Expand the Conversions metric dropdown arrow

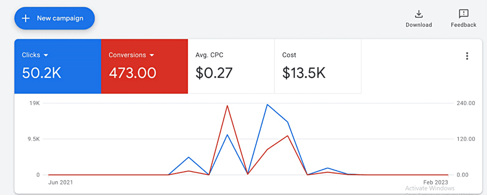(152, 55)
